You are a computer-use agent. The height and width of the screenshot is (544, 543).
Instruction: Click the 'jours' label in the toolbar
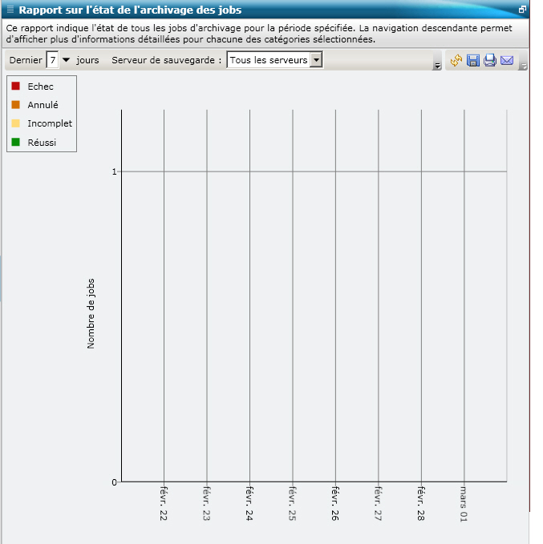(87, 60)
